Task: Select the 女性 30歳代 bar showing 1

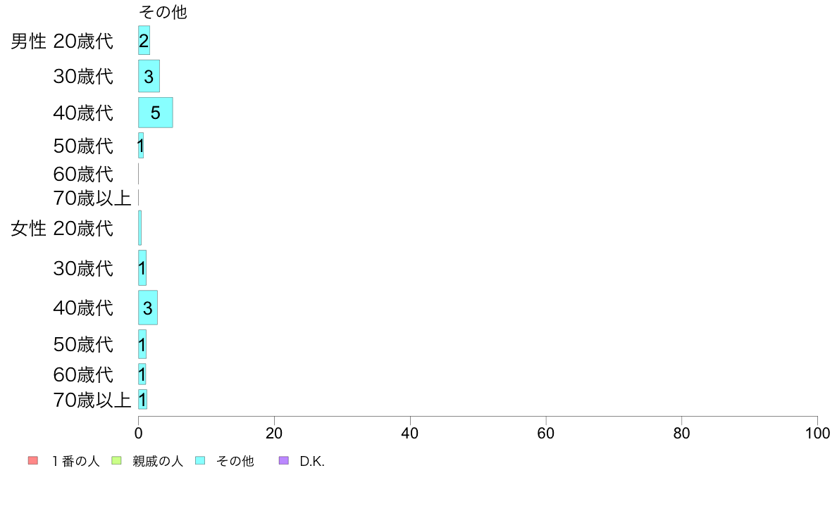Action: [142, 268]
